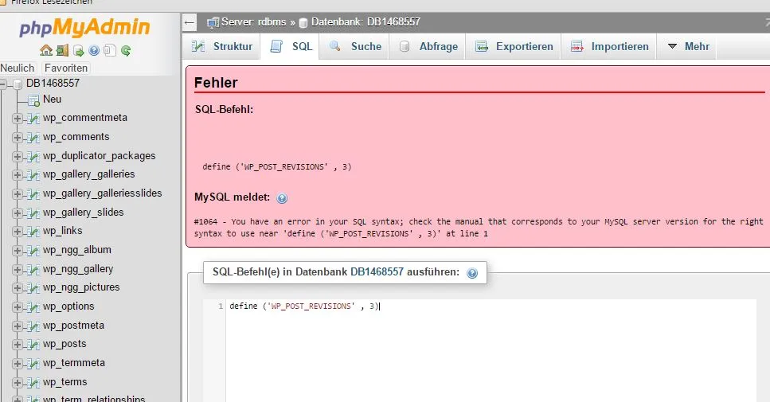Follow the DB1468557 link in SQL box legend
The image size is (770, 402).
[377, 272]
